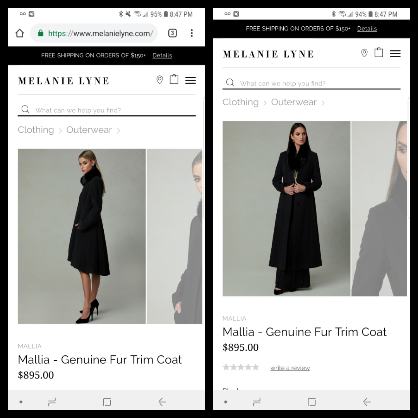Open Chrome three-dot overflow menu
418x418 pixels.
click(x=192, y=33)
